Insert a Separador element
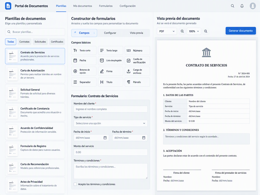 click(x=84, y=82)
